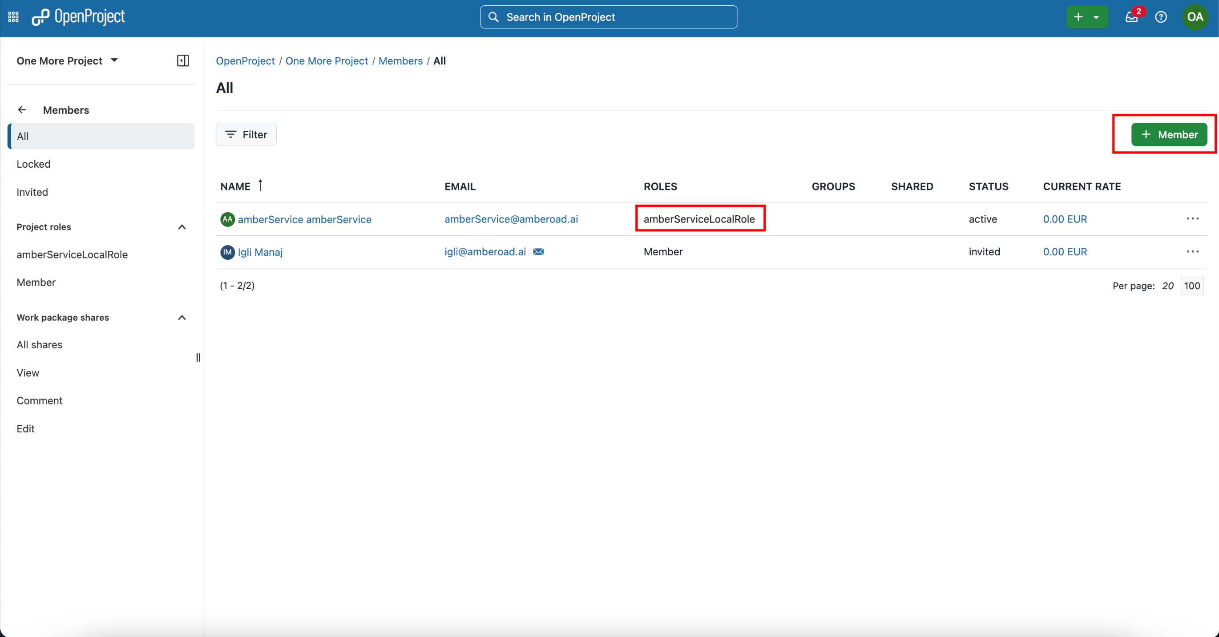This screenshot has height=637, width=1219.
Task: Filter by Member role in sidebar
Action: pyautogui.click(x=36, y=282)
